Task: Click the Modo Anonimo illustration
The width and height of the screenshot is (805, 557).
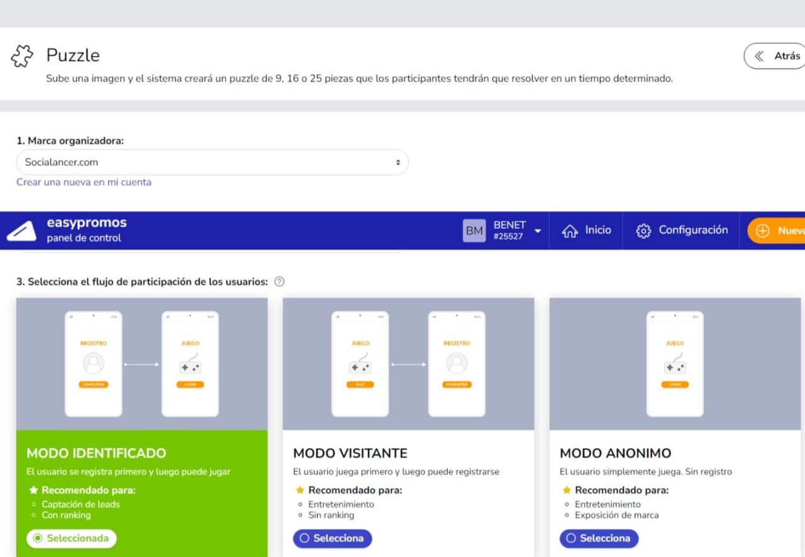Action: pos(675,364)
